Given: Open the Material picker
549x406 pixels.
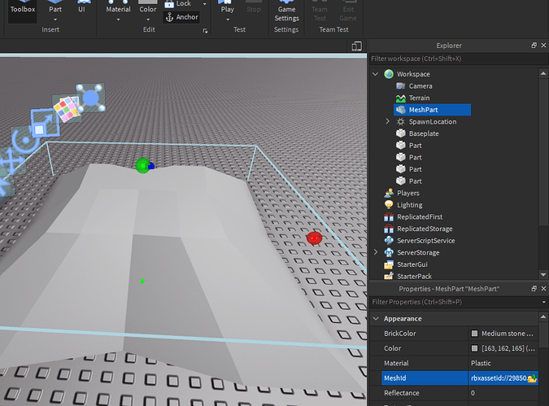Looking at the screenshot, I should pos(119,7).
